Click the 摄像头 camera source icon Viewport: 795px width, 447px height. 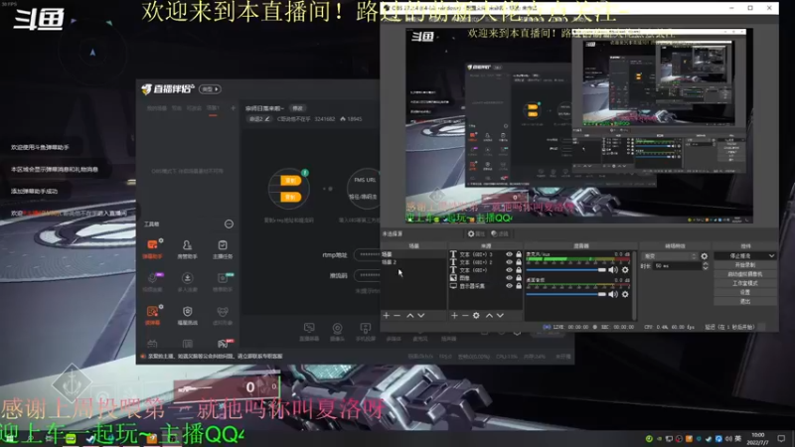337,332
